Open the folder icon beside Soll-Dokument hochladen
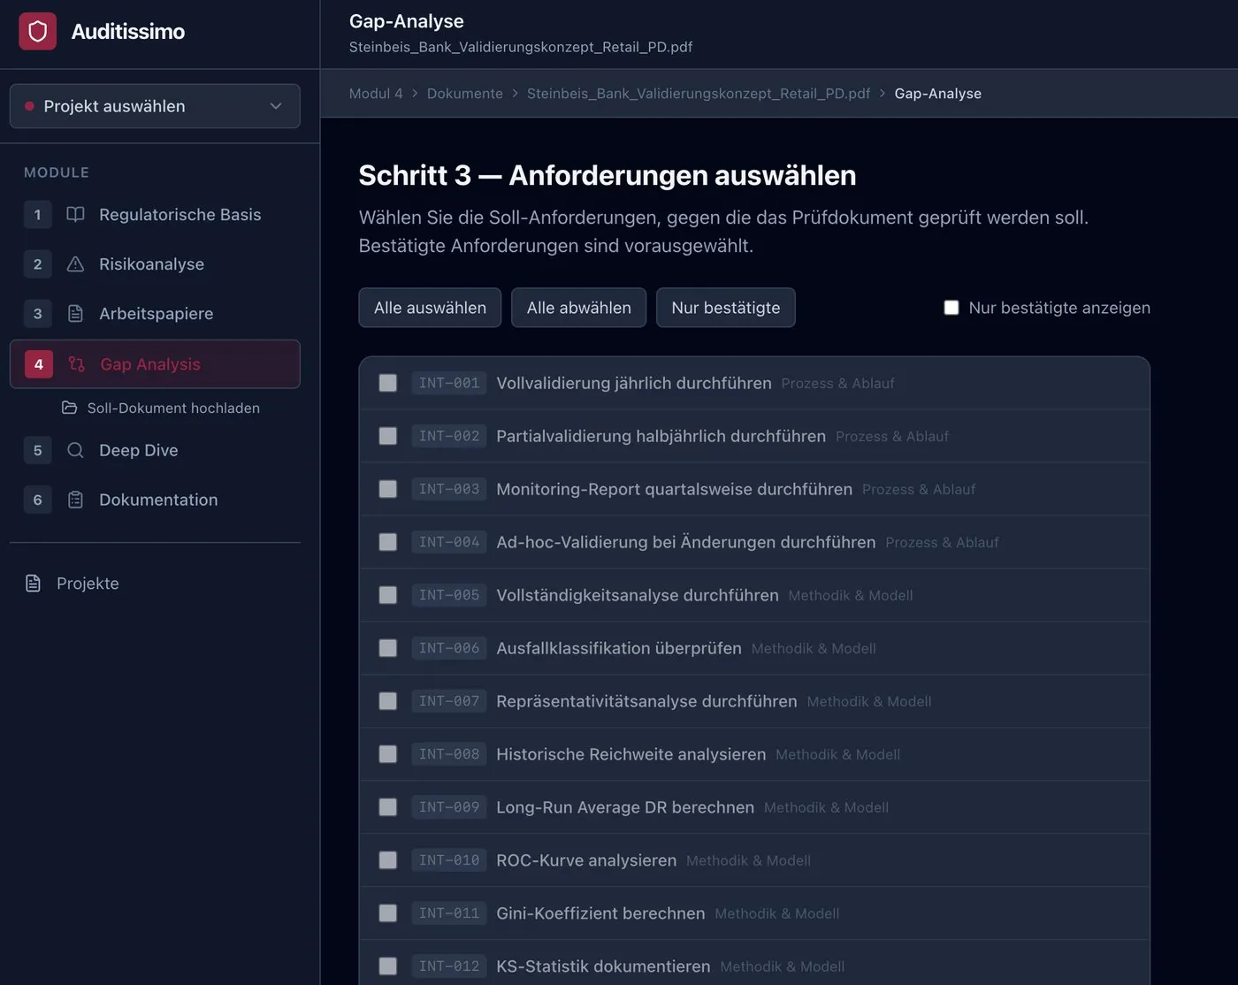The height and width of the screenshot is (985, 1238). (69, 408)
